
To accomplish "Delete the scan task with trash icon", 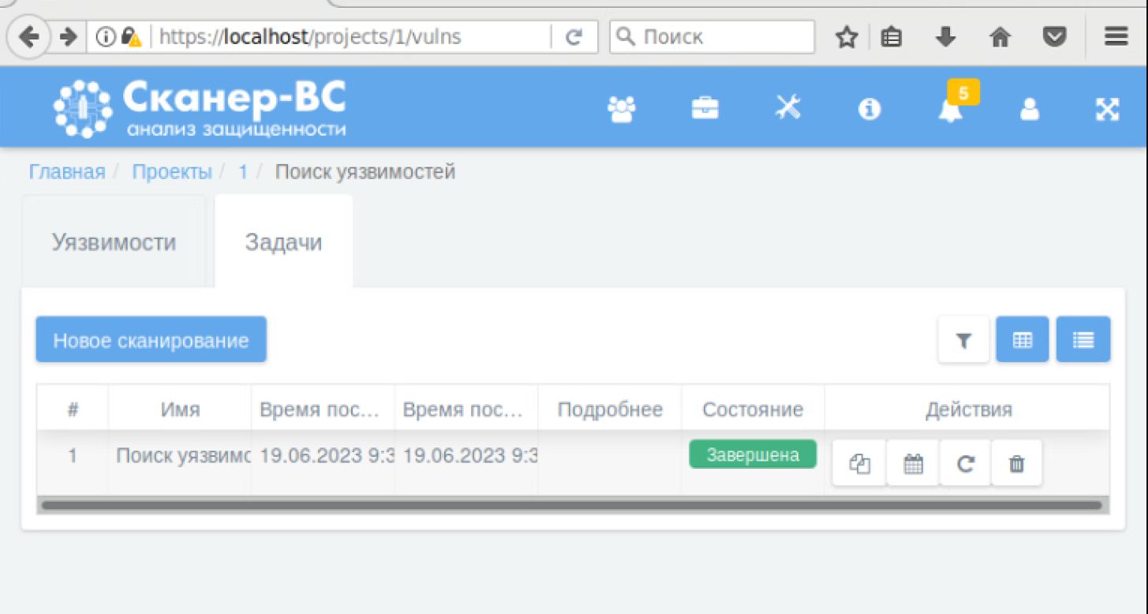I will click(x=1017, y=464).
